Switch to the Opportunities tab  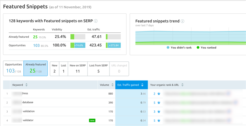[x=13, y=68]
